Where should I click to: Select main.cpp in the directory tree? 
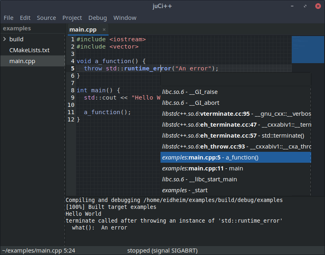click(x=22, y=61)
